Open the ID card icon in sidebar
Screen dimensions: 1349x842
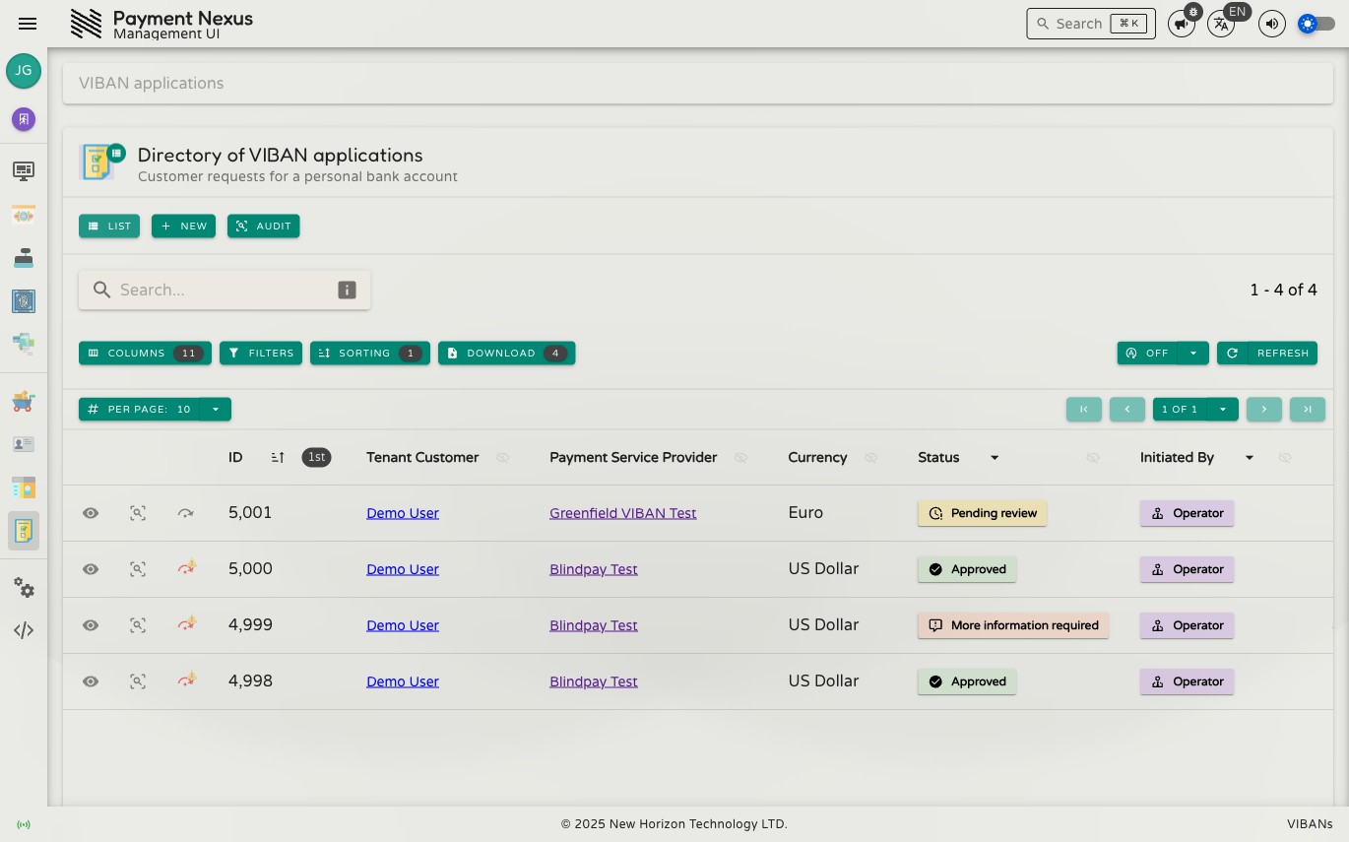tap(24, 444)
